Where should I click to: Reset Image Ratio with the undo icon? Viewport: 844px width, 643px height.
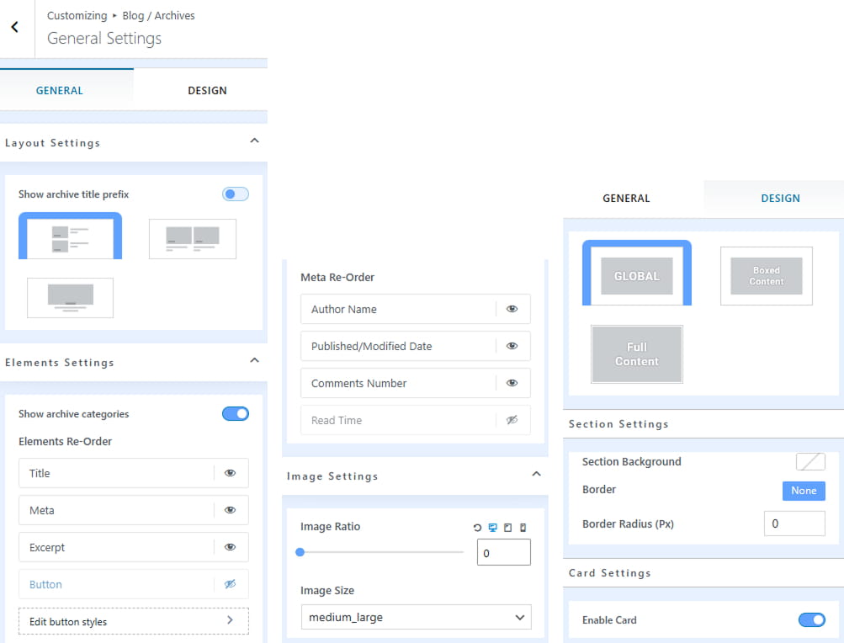(477, 527)
